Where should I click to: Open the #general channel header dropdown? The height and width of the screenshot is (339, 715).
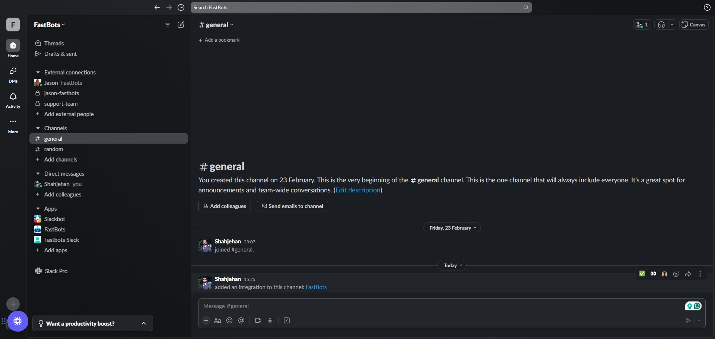coord(216,25)
